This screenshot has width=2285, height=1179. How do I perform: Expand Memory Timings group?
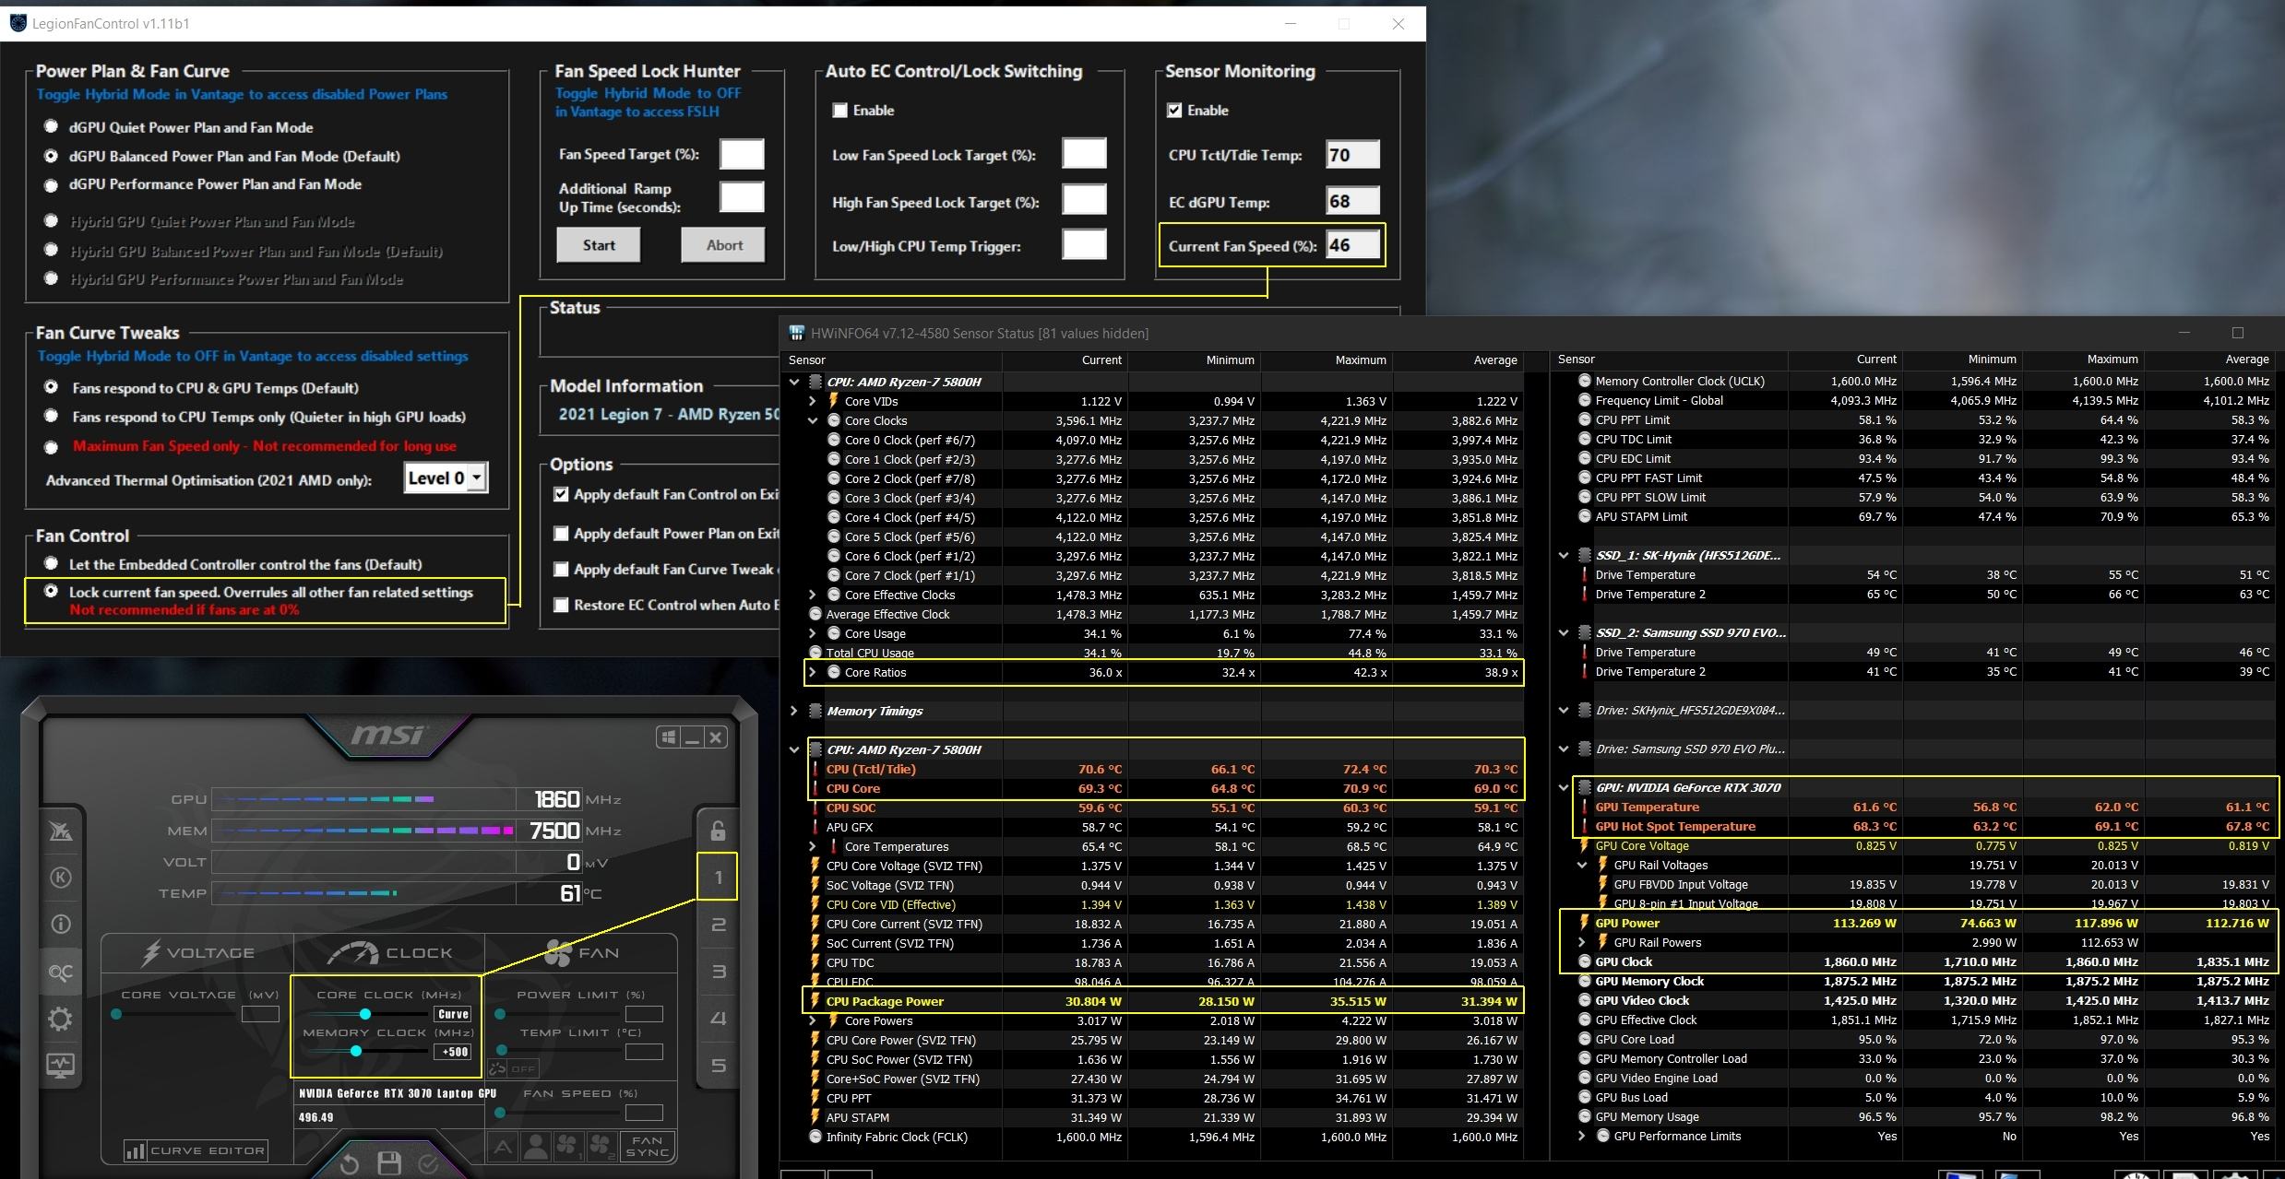(x=794, y=711)
